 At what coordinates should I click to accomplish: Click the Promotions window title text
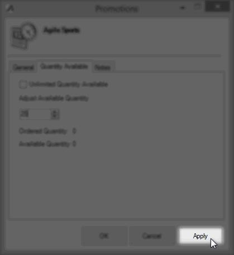117,8
